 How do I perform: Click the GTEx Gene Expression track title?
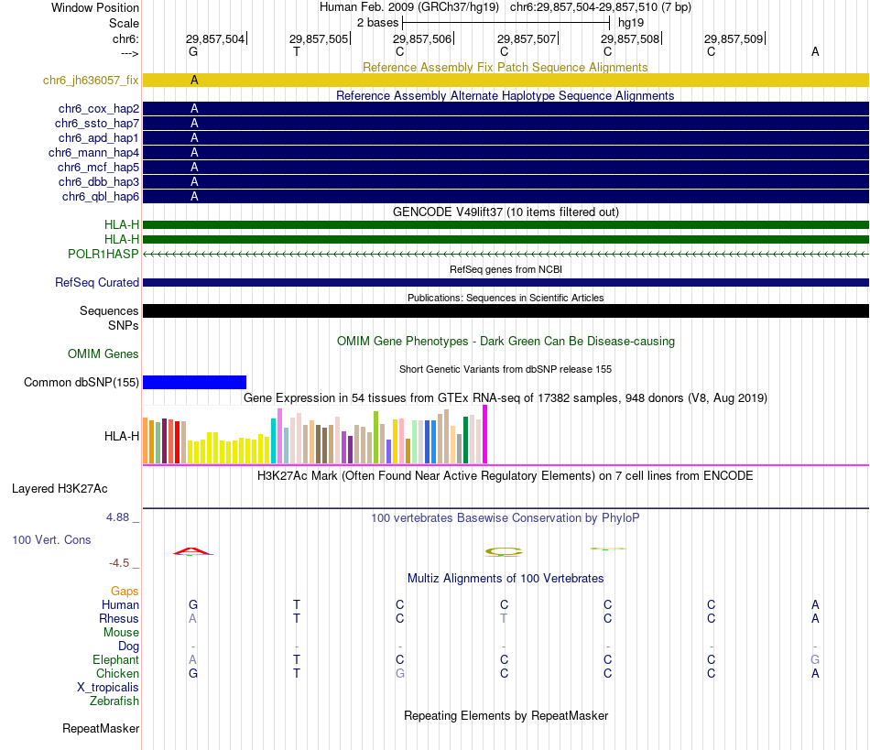(x=506, y=397)
